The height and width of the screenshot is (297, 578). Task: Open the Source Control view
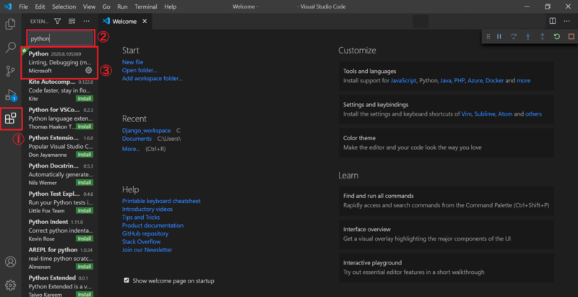point(10,71)
